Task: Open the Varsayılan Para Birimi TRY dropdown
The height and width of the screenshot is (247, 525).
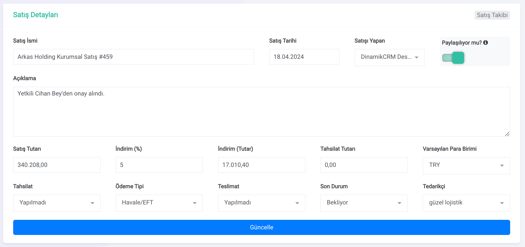Action: coord(466,166)
